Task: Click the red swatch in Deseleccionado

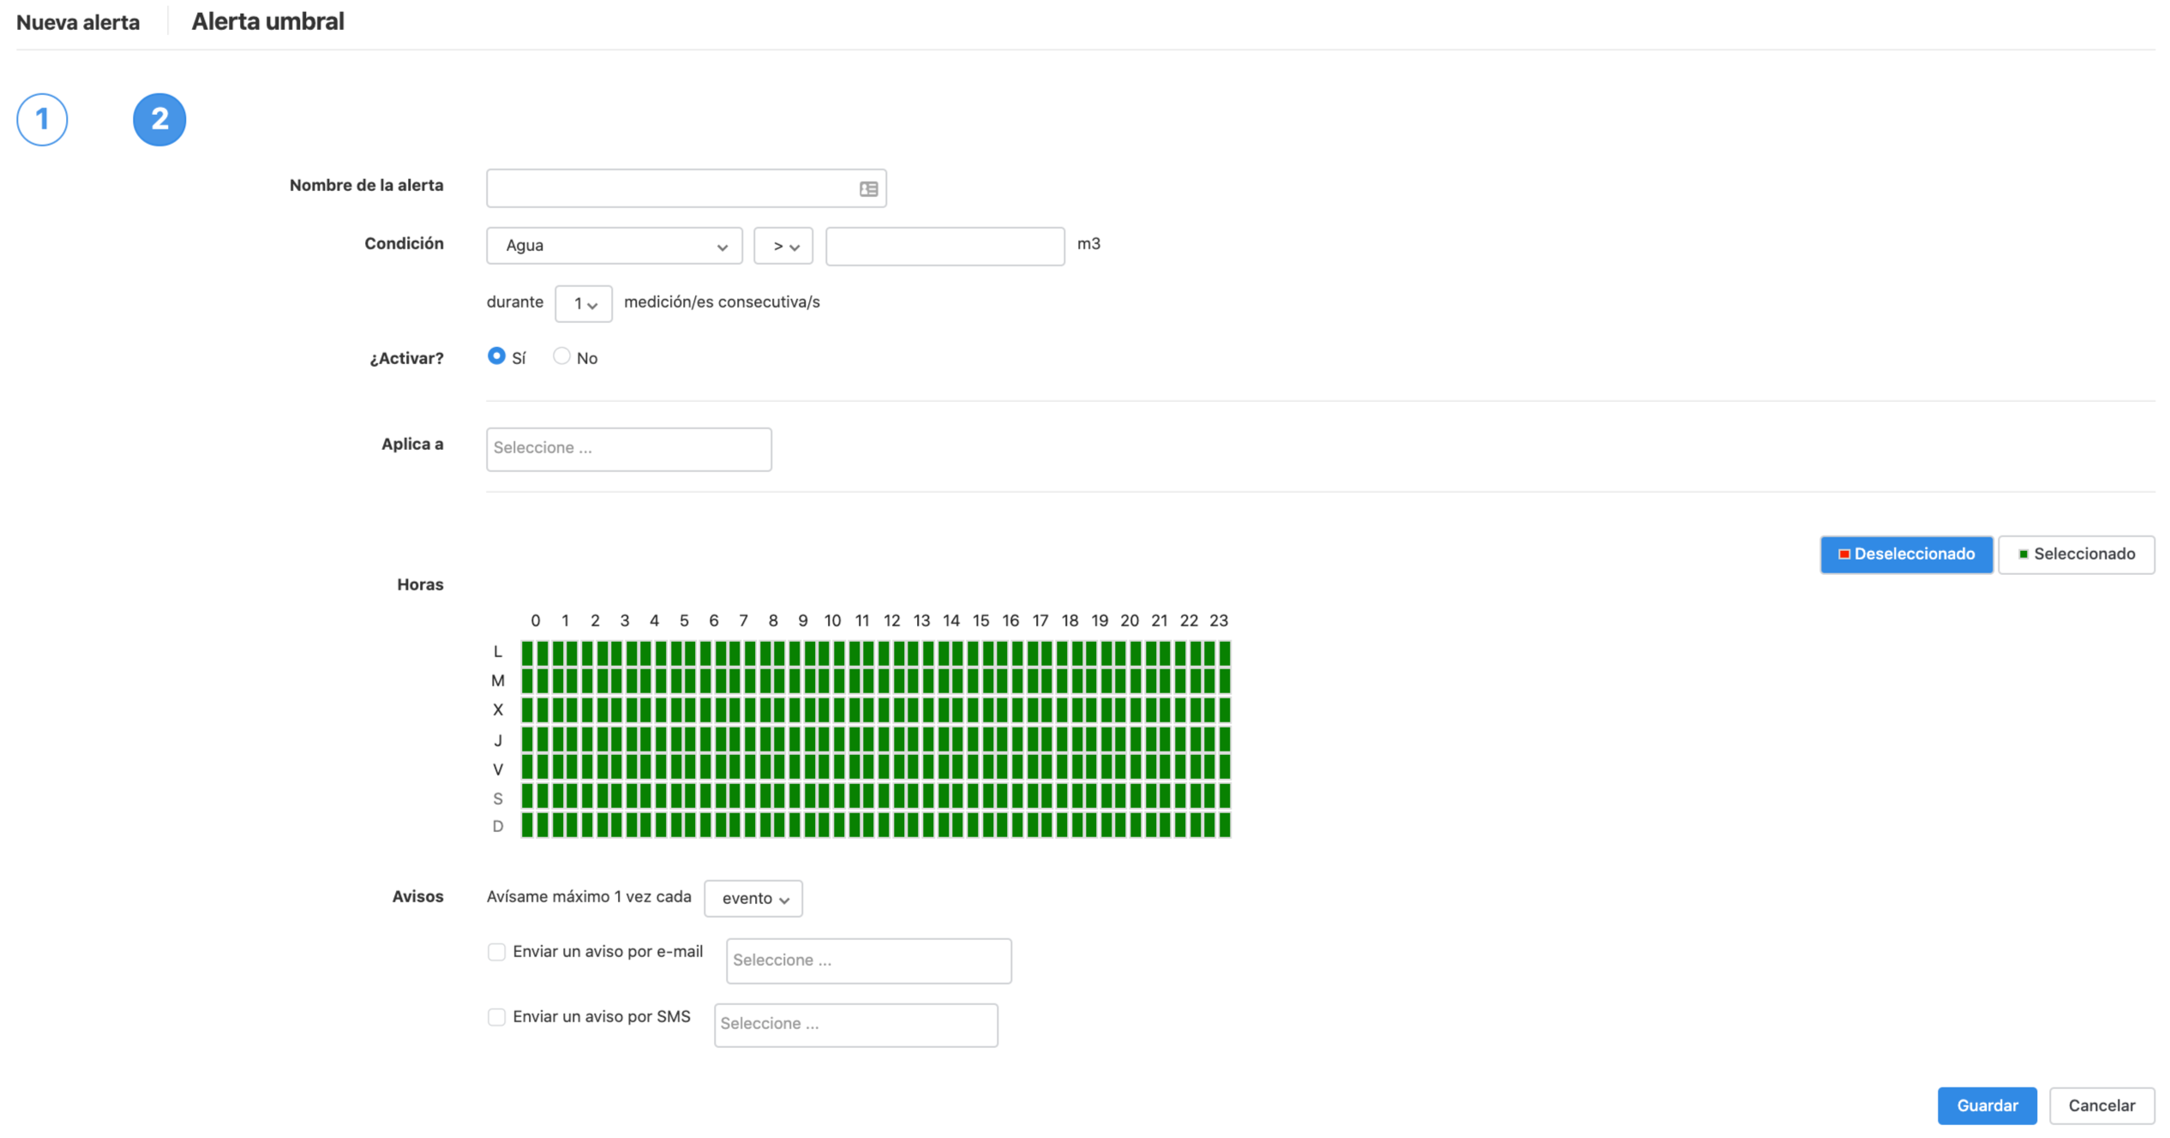Action: [x=1844, y=554]
